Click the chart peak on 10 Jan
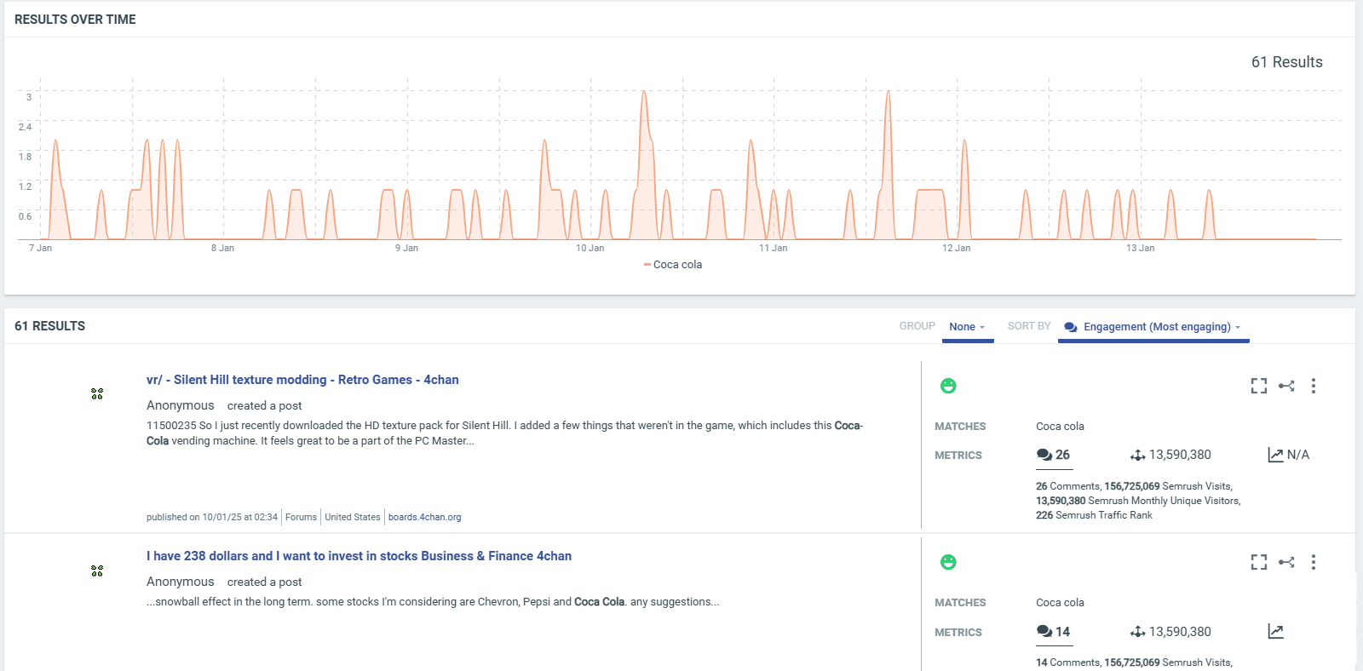The height and width of the screenshot is (671, 1363). [x=644, y=92]
